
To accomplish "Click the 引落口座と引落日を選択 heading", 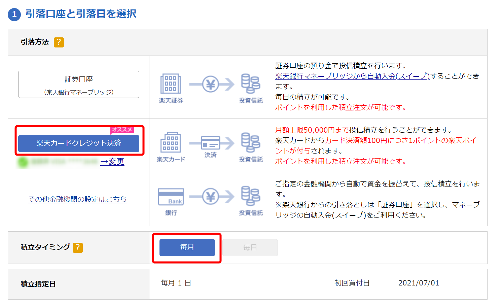I will click(81, 14).
